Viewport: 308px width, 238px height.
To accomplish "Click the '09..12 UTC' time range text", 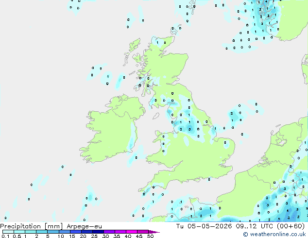I will point(254,226).
